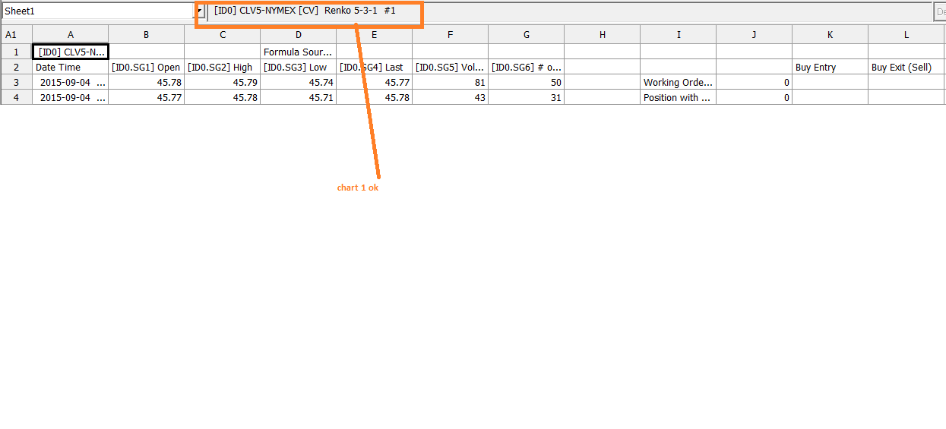Select the 'Working Orde...' cell

[x=679, y=82]
